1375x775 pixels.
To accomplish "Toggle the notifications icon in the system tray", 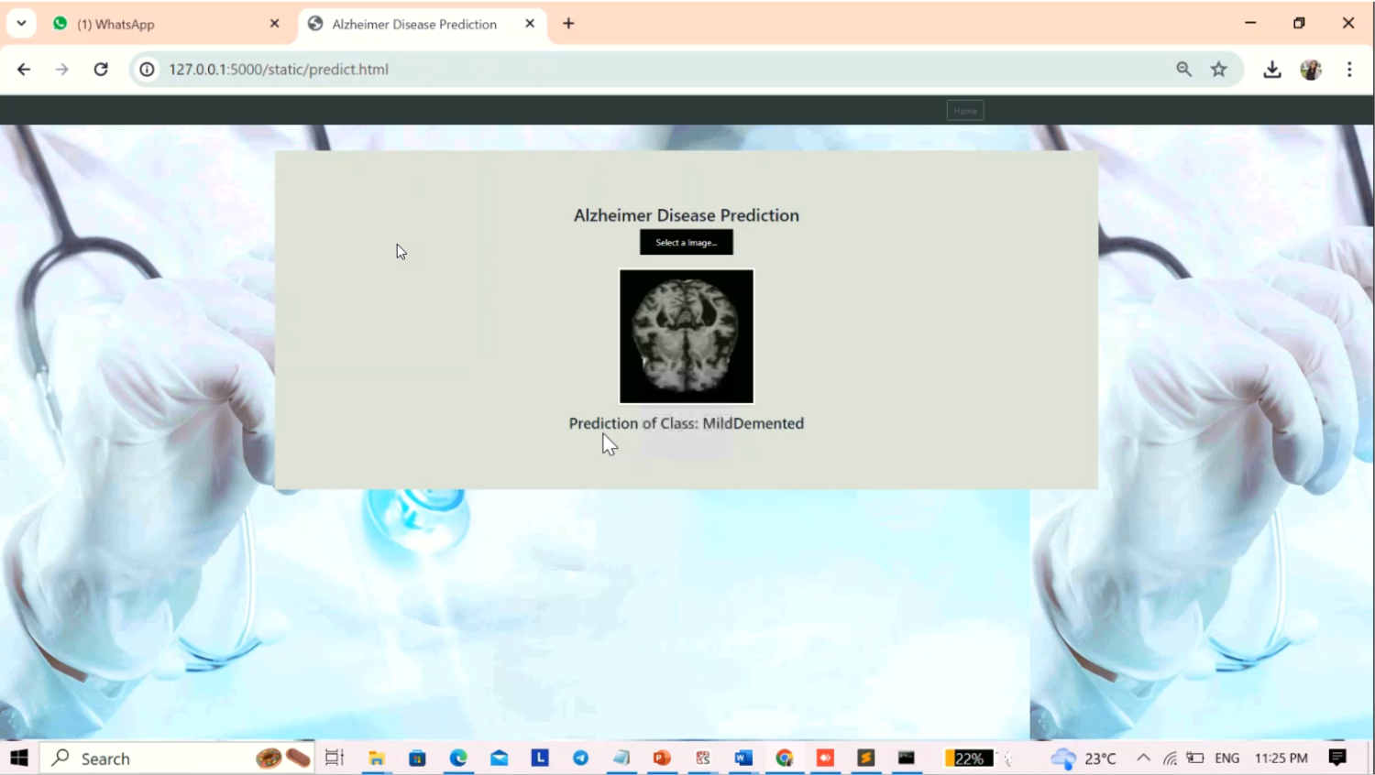I will tap(1336, 758).
